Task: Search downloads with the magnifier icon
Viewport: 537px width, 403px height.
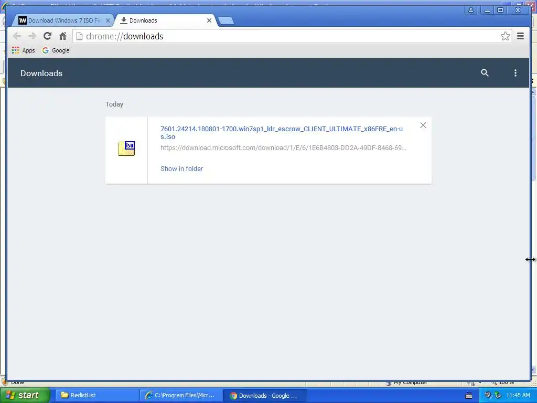Action: pyautogui.click(x=485, y=72)
